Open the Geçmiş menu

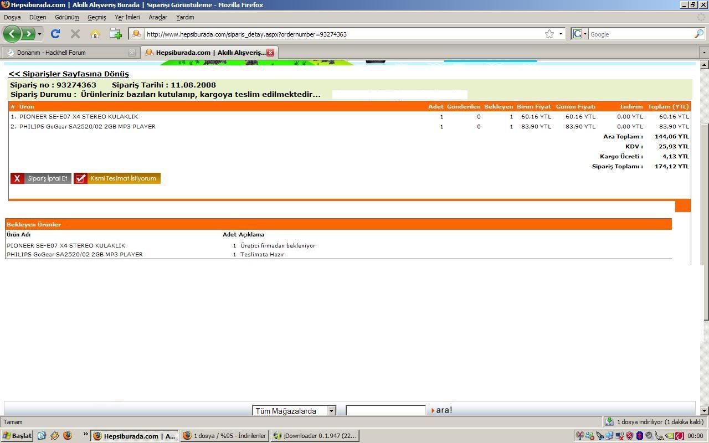click(x=96, y=17)
